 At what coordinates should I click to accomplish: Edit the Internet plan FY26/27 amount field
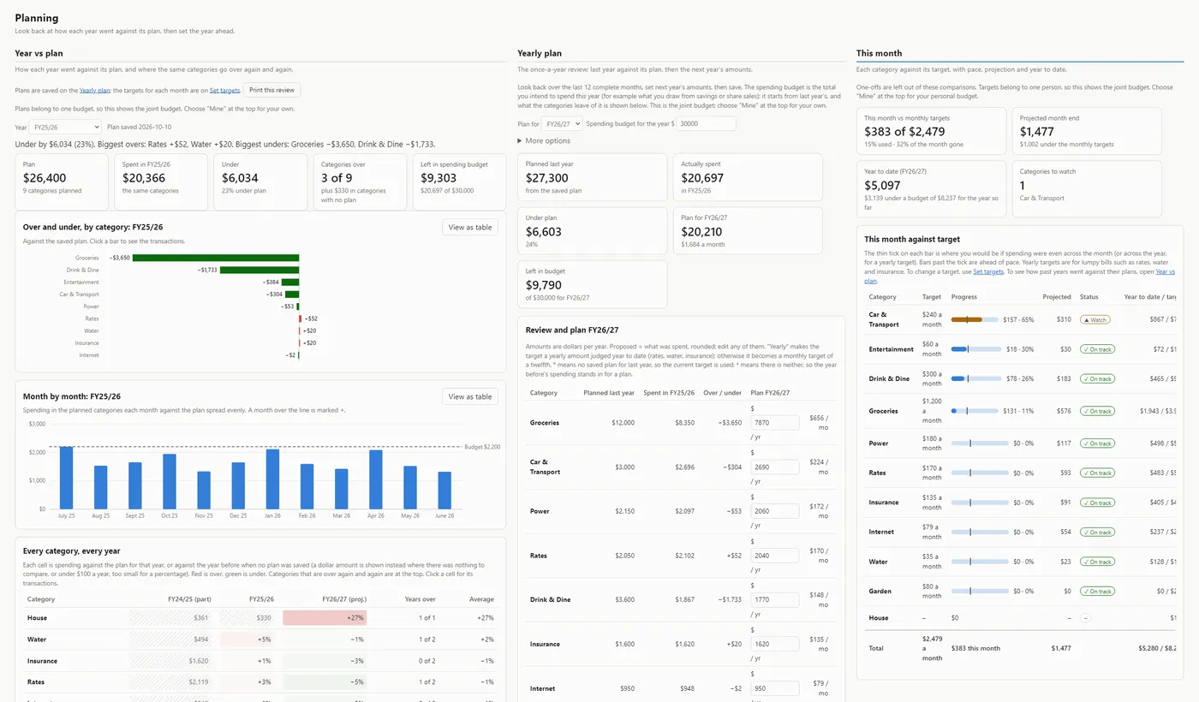pos(775,688)
